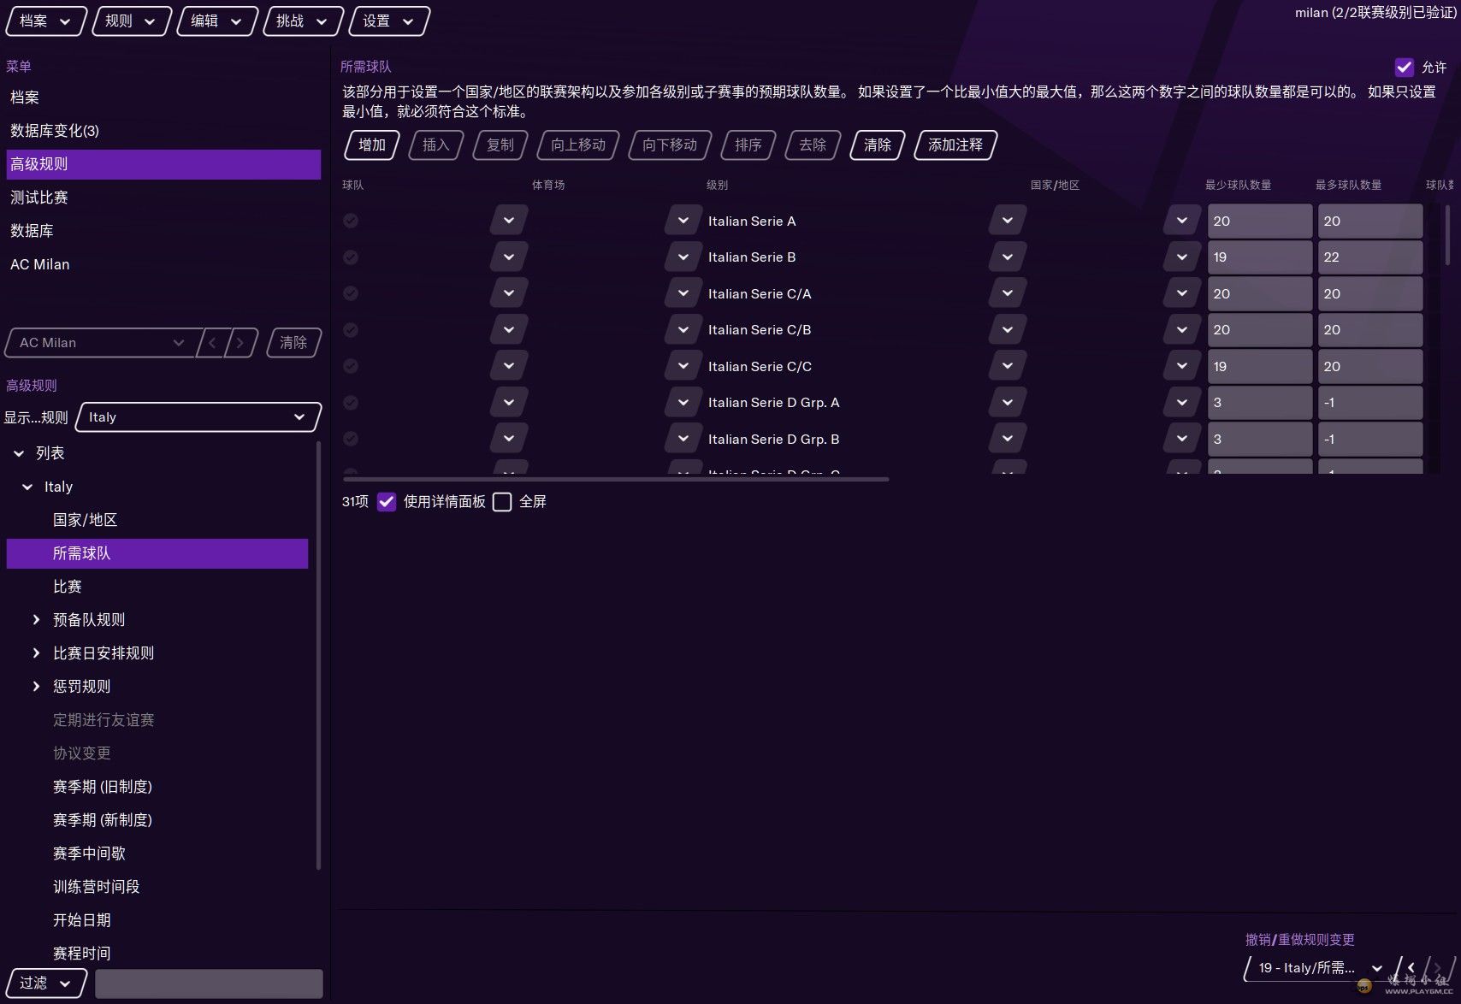1461x1004 pixels.
Task: Click the check icon on Italian Serie A row
Action: (351, 221)
